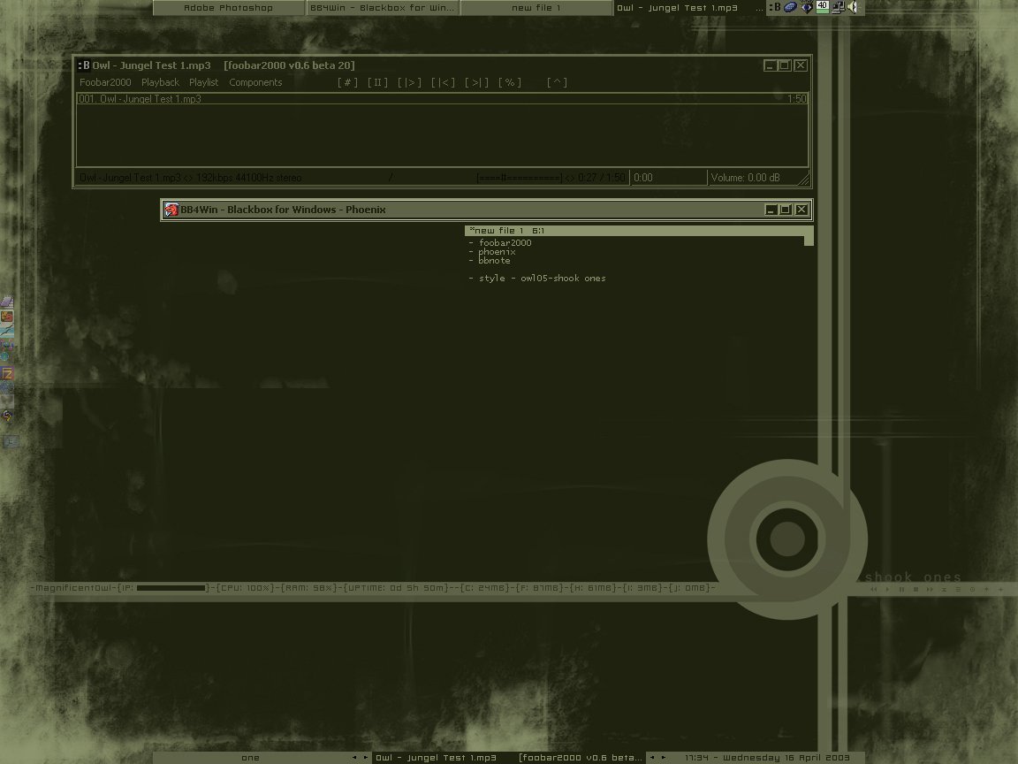Click the '- bbnote' line in the note
The height and width of the screenshot is (764, 1018).
click(x=490, y=261)
